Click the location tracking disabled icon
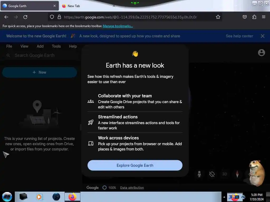Viewport: 270px width, 202px height. [212, 174]
